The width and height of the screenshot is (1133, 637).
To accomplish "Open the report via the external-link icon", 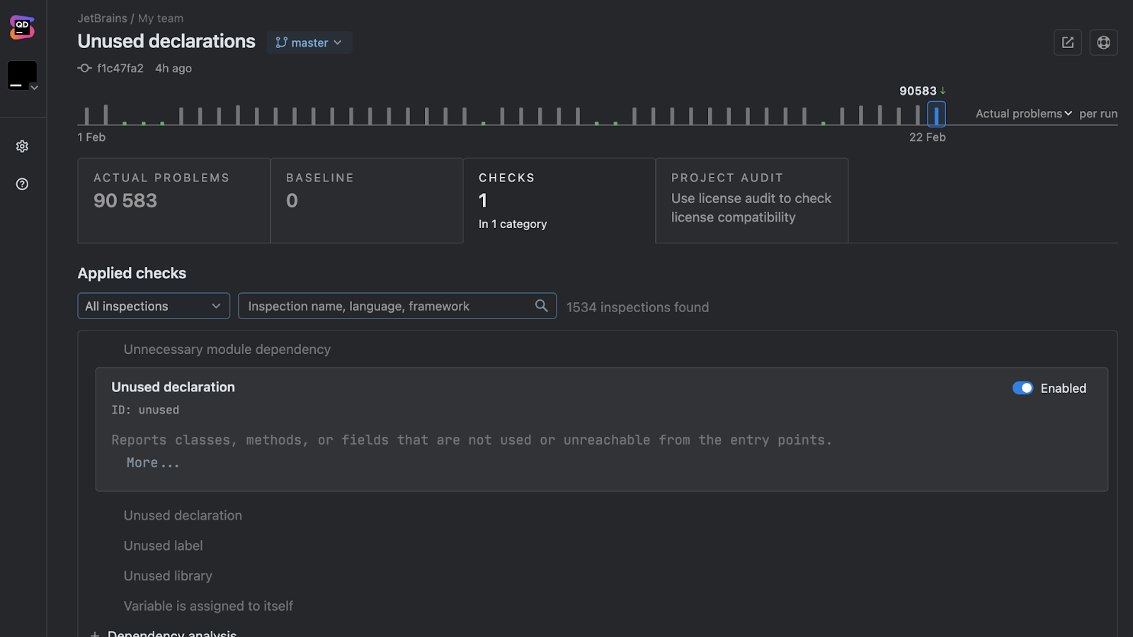I will 1067,42.
